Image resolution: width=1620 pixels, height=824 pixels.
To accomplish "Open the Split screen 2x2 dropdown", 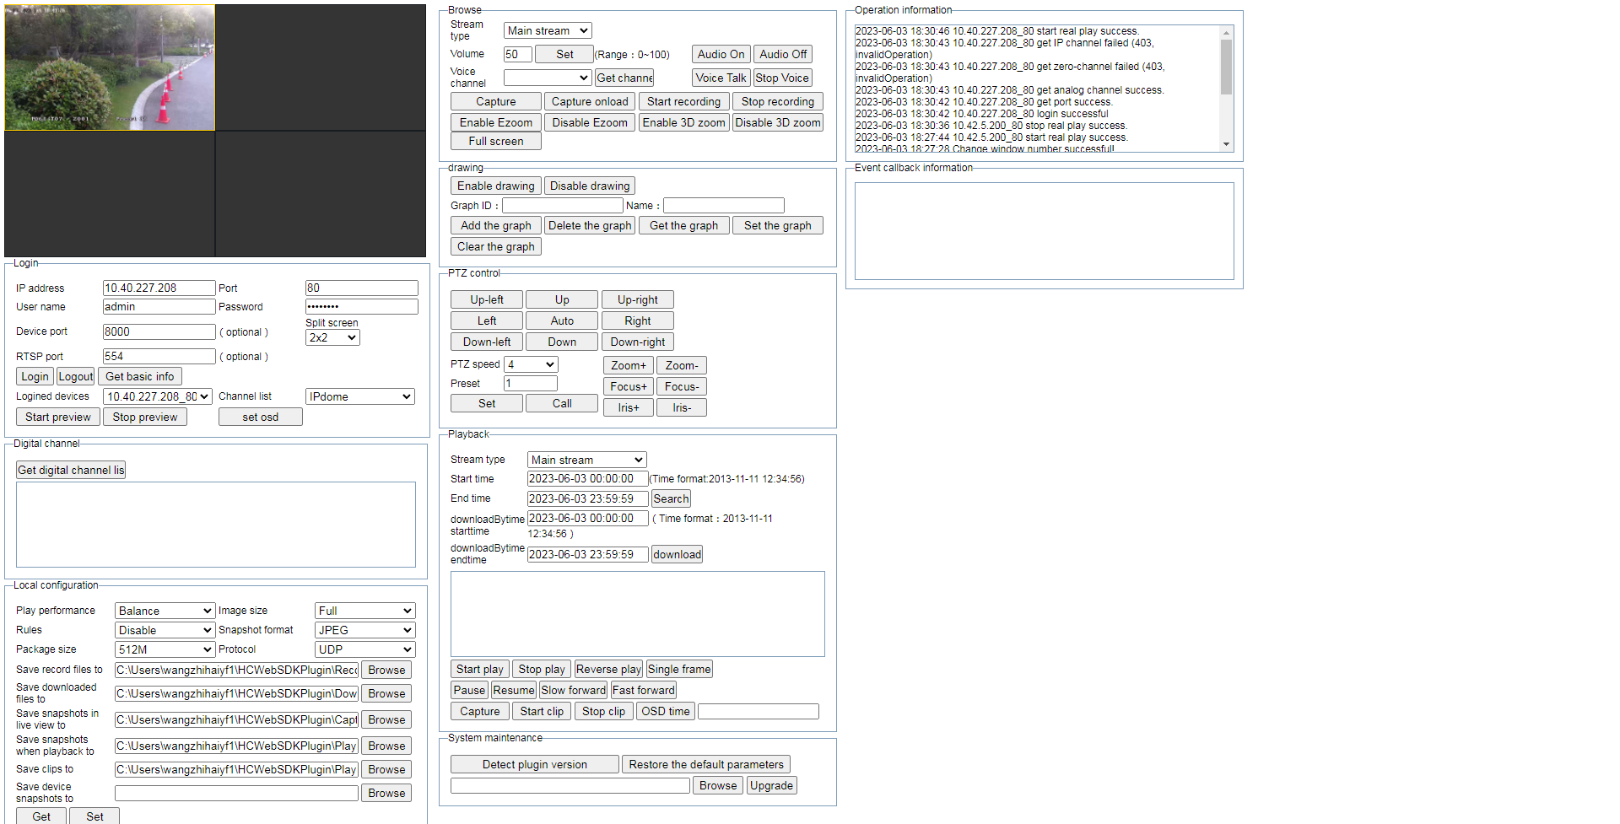I will tap(332, 337).
